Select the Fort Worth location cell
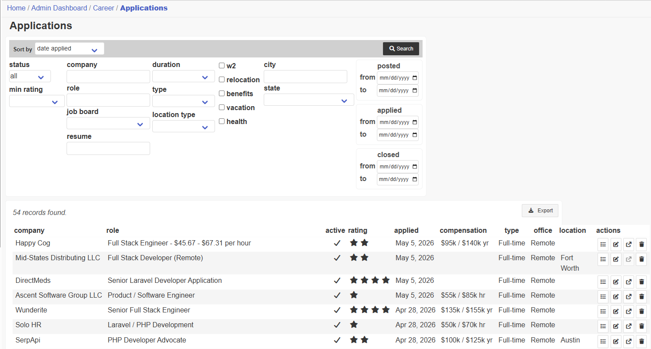Viewport: 651px width, 349px height. point(570,263)
